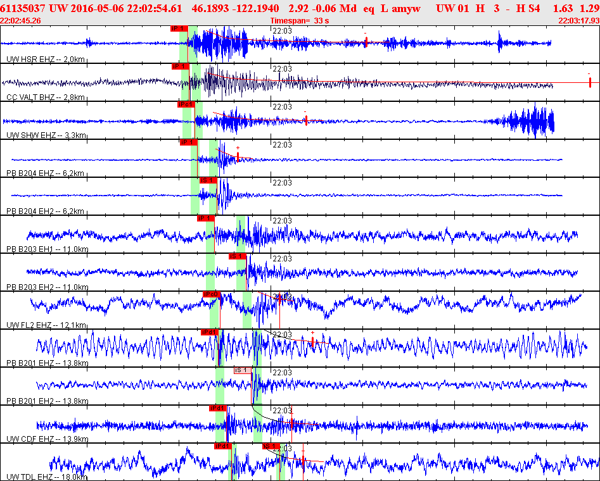The height and width of the screenshot is (481, 600).
Task: Click iPd1 pick flag on CDF trace
Action: point(218,408)
